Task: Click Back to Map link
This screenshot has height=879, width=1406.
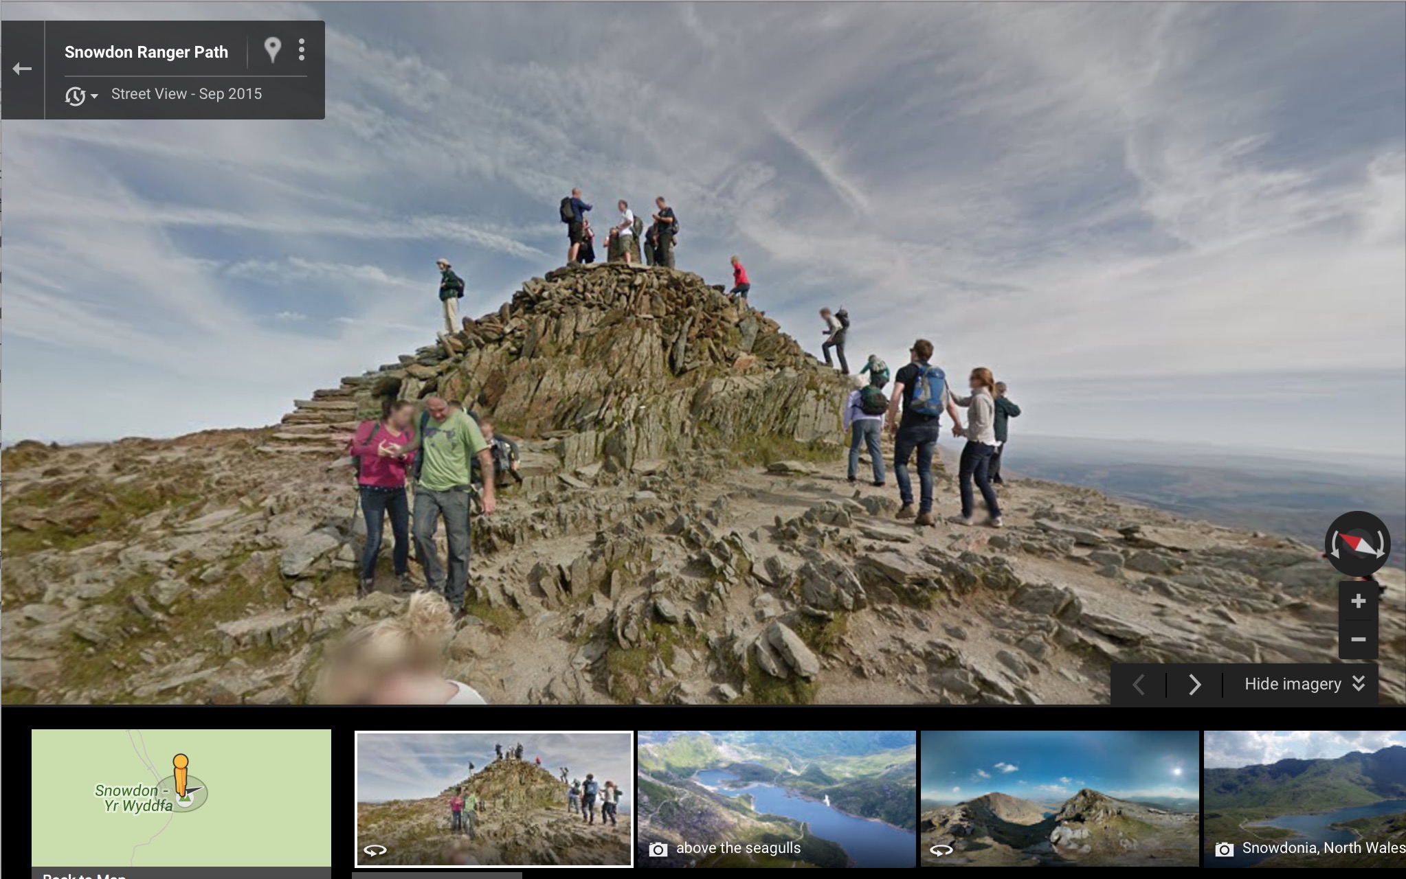Action: [x=84, y=875]
